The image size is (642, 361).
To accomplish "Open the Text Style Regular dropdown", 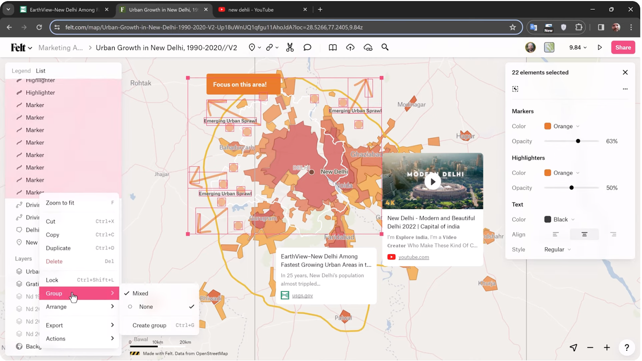I will [557, 249].
